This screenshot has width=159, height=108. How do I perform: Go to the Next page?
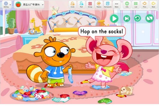pyautogui.click(x=153, y=5)
